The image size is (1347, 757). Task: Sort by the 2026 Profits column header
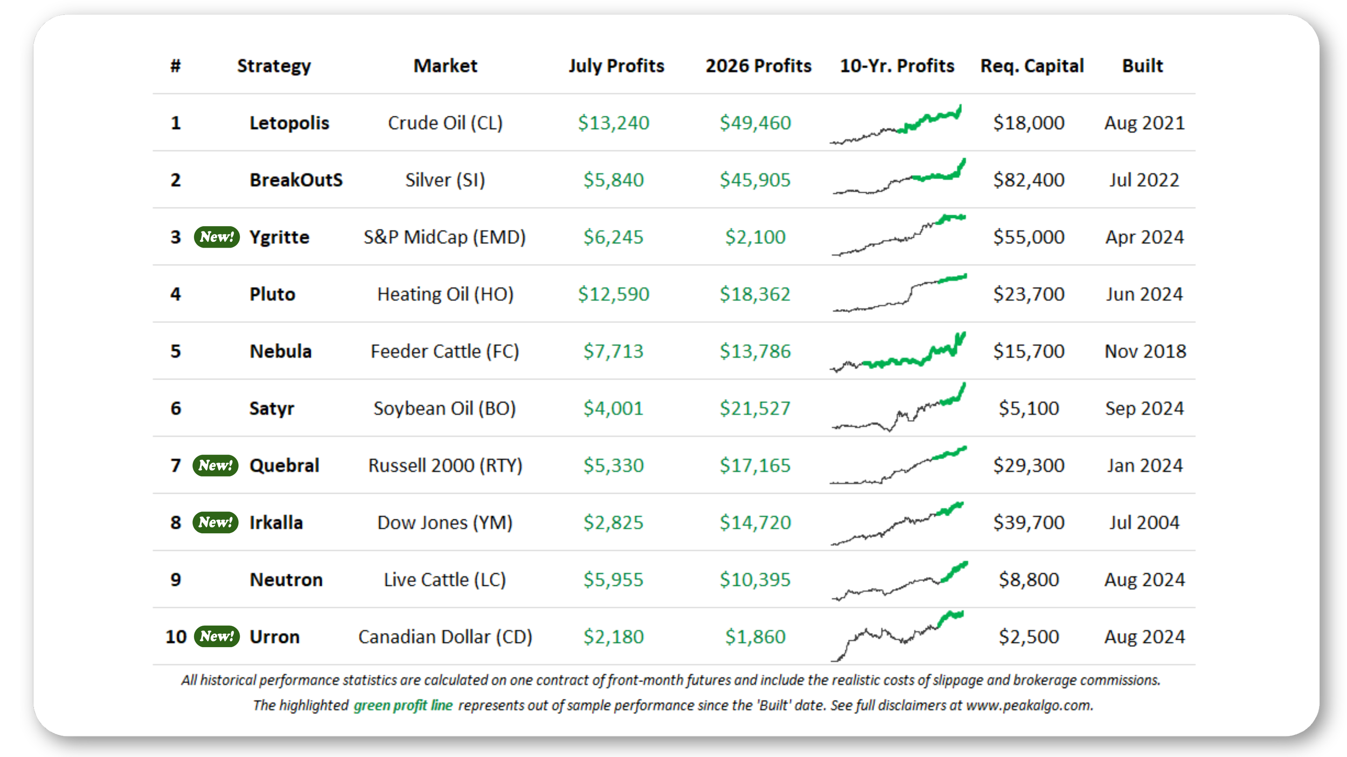tap(758, 66)
